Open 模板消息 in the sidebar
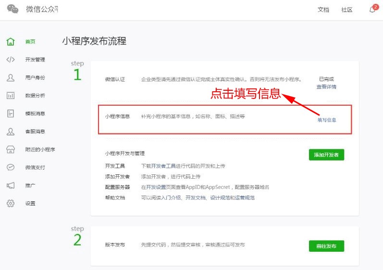383x270 pixels. (x=35, y=113)
